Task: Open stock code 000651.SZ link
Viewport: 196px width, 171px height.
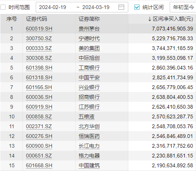Action: click(39, 156)
